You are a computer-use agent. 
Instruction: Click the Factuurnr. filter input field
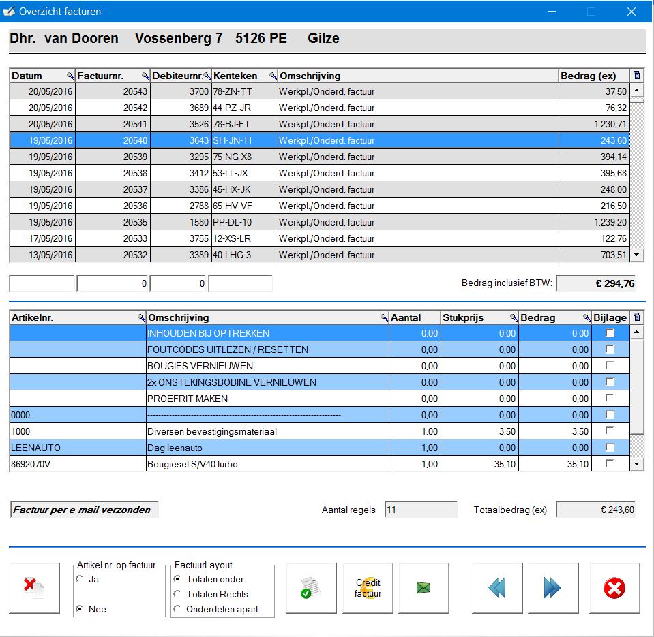coord(113,283)
